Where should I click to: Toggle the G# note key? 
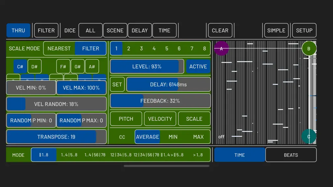point(77,67)
